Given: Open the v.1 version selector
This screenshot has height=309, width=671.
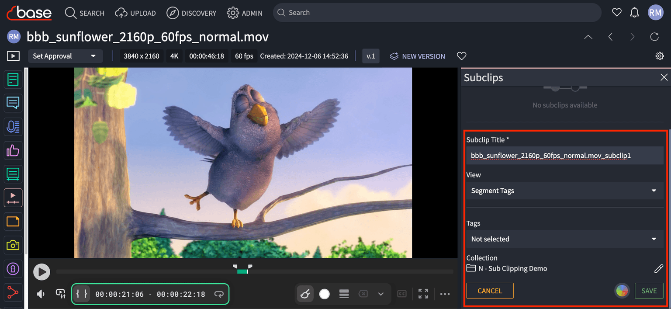Looking at the screenshot, I should pyautogui.click(x=371, y=56).
